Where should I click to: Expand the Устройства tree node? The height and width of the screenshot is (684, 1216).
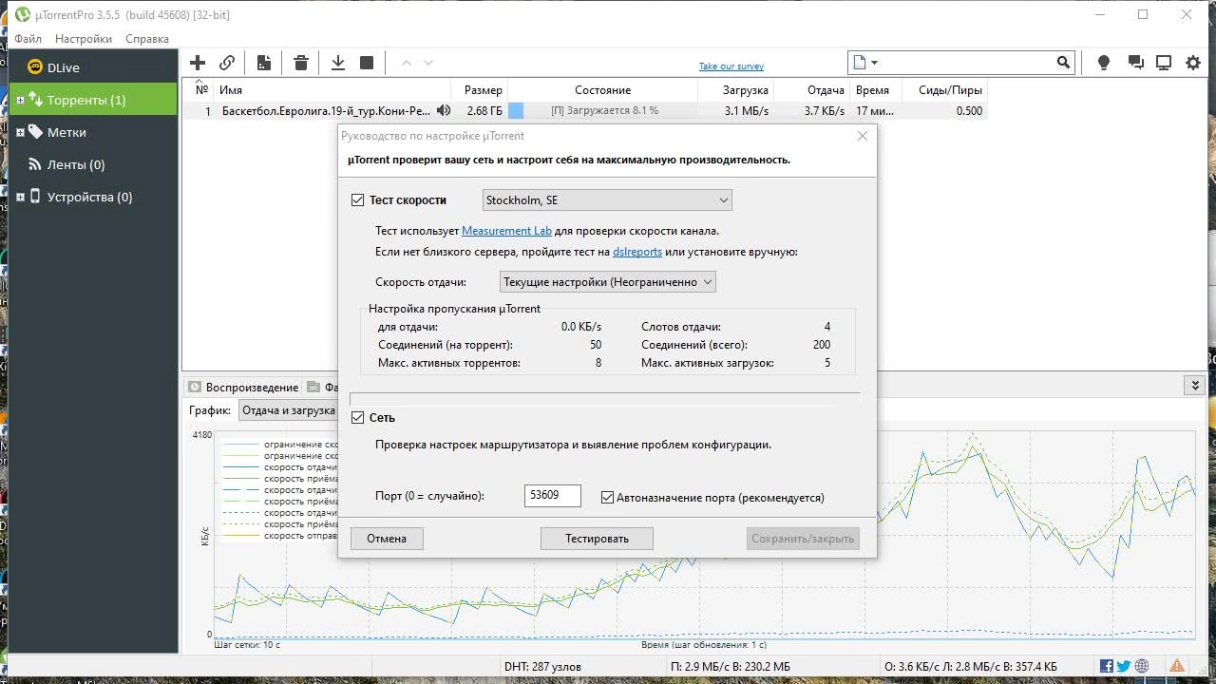click(x=21, y=197)
